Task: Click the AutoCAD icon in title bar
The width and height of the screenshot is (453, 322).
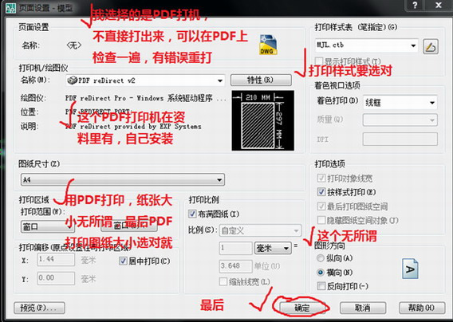Action: [10, 7]
